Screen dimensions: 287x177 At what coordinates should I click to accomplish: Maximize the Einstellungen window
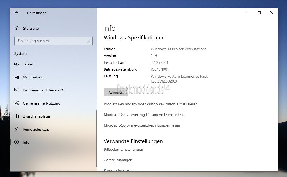coord(259,13)
